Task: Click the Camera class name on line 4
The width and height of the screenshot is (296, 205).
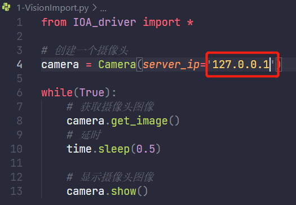Action: (117, 65)
